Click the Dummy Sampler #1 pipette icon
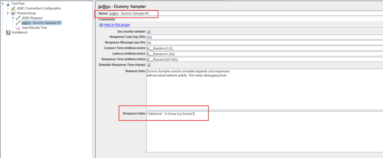 tap(18, 23)
